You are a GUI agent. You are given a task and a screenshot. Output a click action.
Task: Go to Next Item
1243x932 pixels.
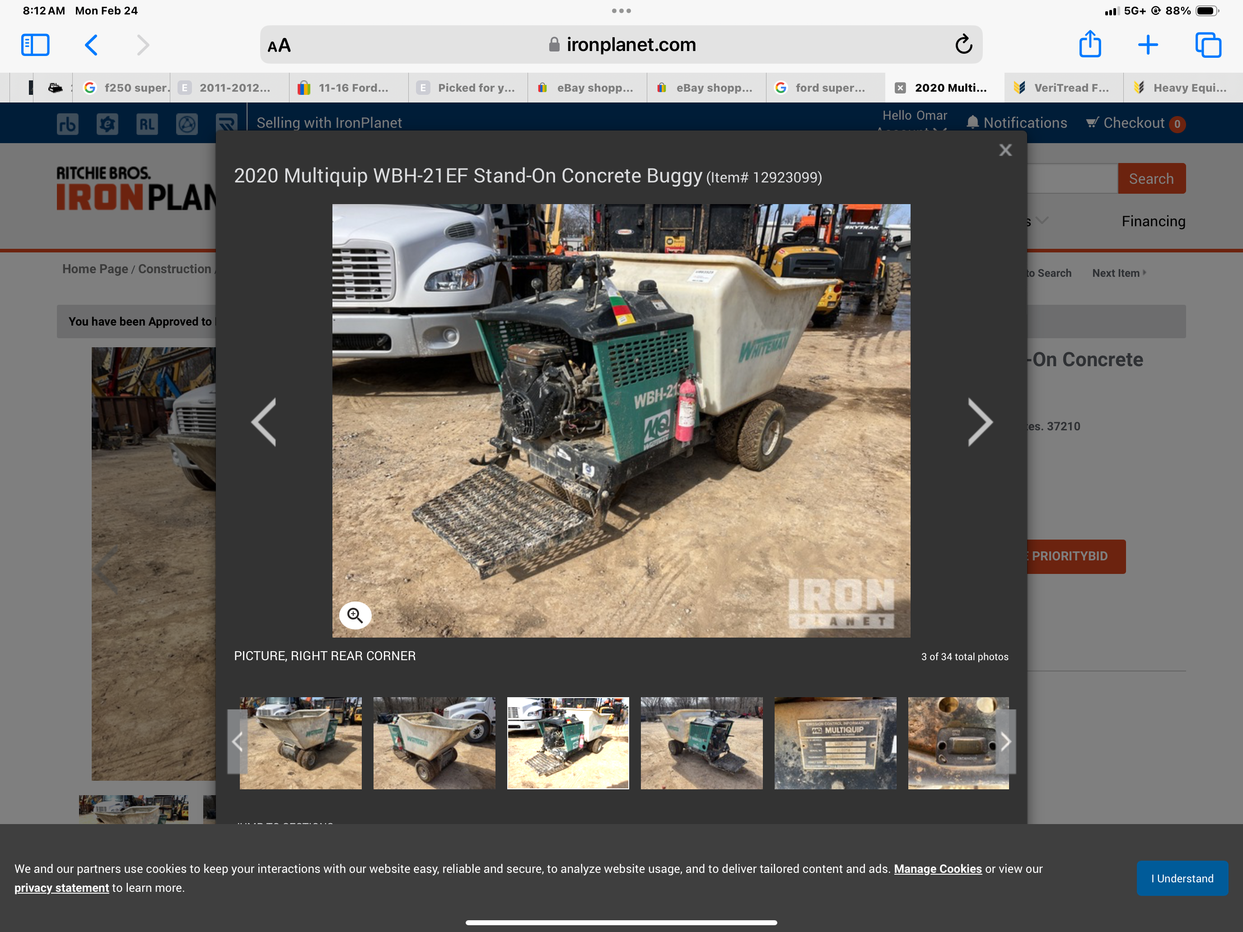click(1119, 273)
